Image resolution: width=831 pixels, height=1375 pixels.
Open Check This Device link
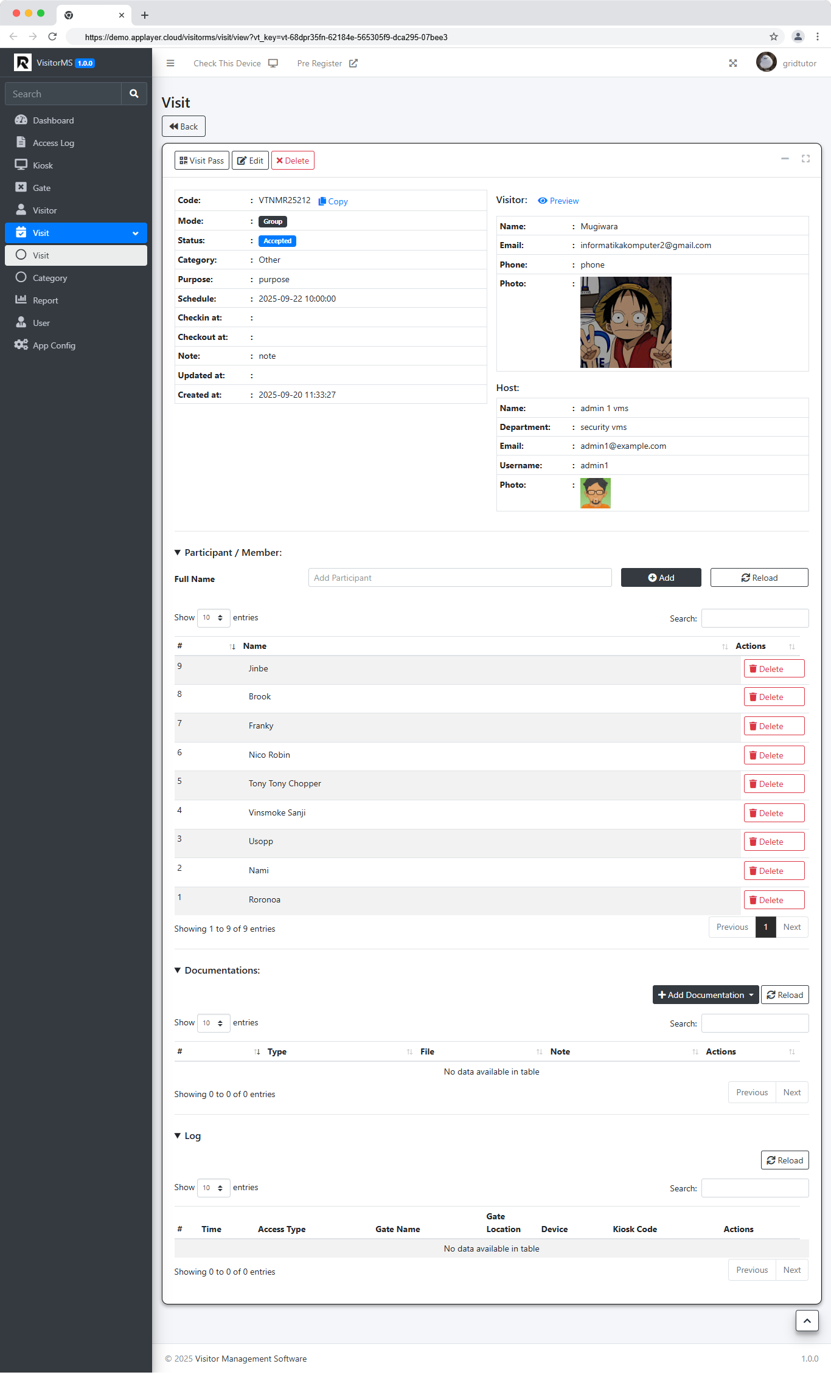click(x=235, y=63)
